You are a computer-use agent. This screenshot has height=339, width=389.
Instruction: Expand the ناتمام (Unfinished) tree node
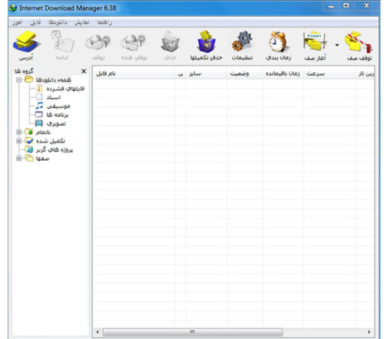(18, 132)
